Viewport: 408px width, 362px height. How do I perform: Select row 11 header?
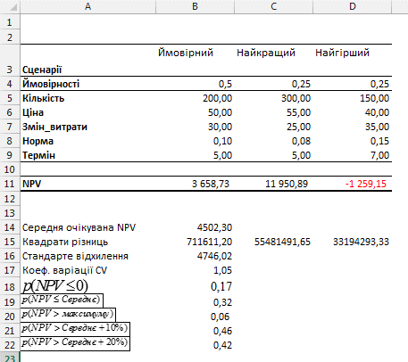[10, 184]
